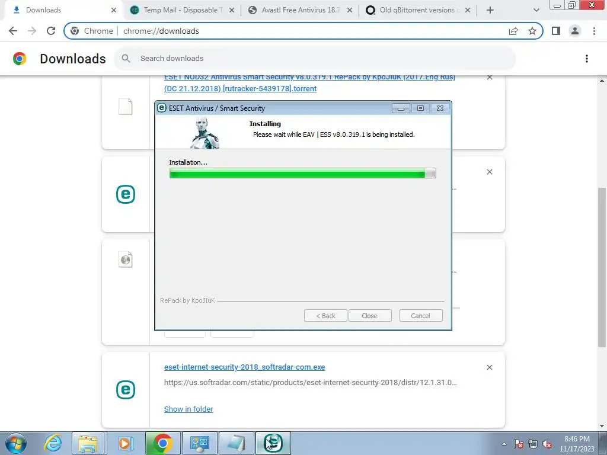Open the control panel taskbar item
Screen dimensions: 607x455
199,443
